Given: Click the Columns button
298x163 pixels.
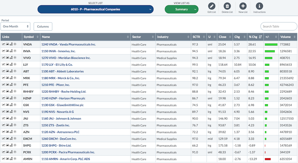Looking at the screenshot, I should tap(43, 26).
